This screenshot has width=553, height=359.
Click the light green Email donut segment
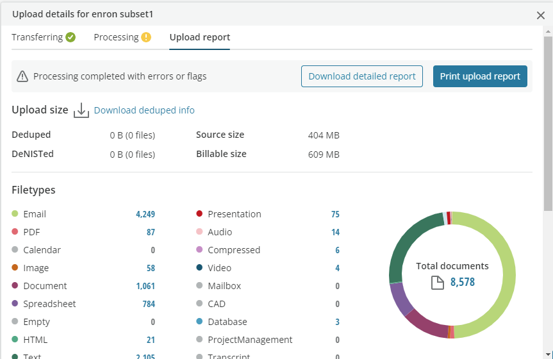[509, 275]
